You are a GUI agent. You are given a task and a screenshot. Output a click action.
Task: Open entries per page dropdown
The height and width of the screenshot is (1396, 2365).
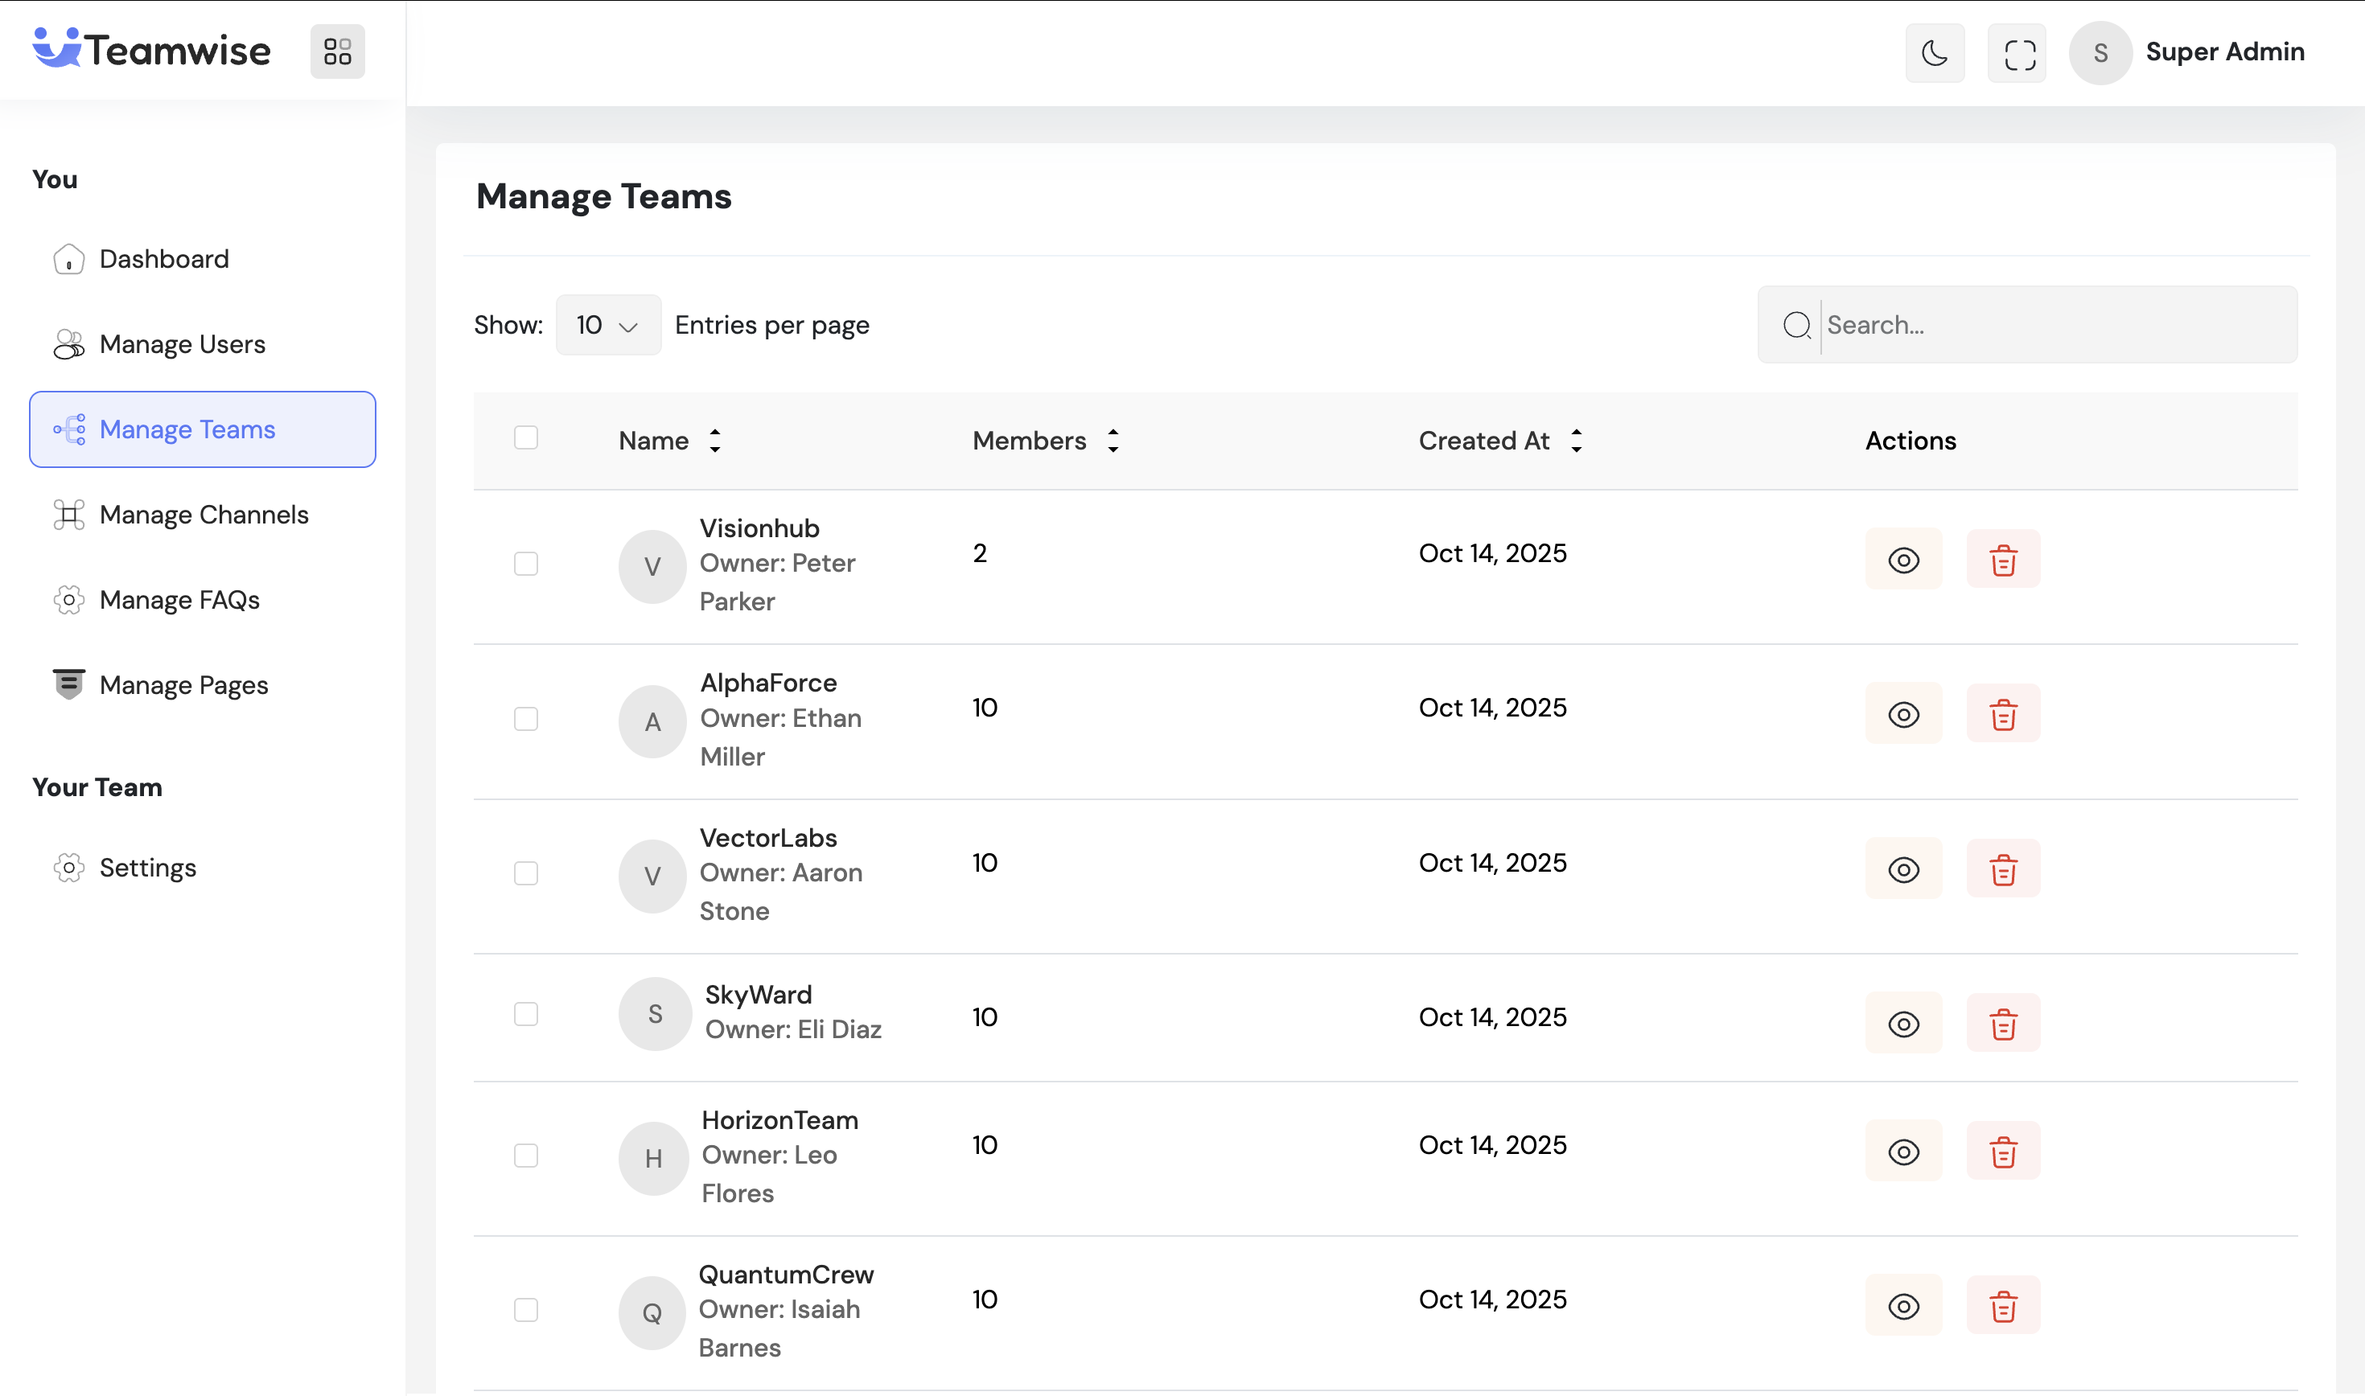607,326
